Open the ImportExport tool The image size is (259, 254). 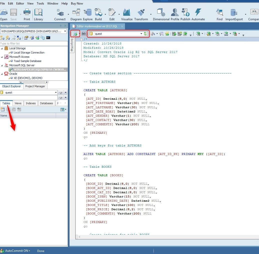point(234,15)
